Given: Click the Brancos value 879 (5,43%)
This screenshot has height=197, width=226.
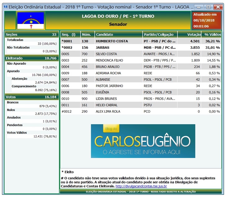Looking at the screenshot, I should 48,106.
